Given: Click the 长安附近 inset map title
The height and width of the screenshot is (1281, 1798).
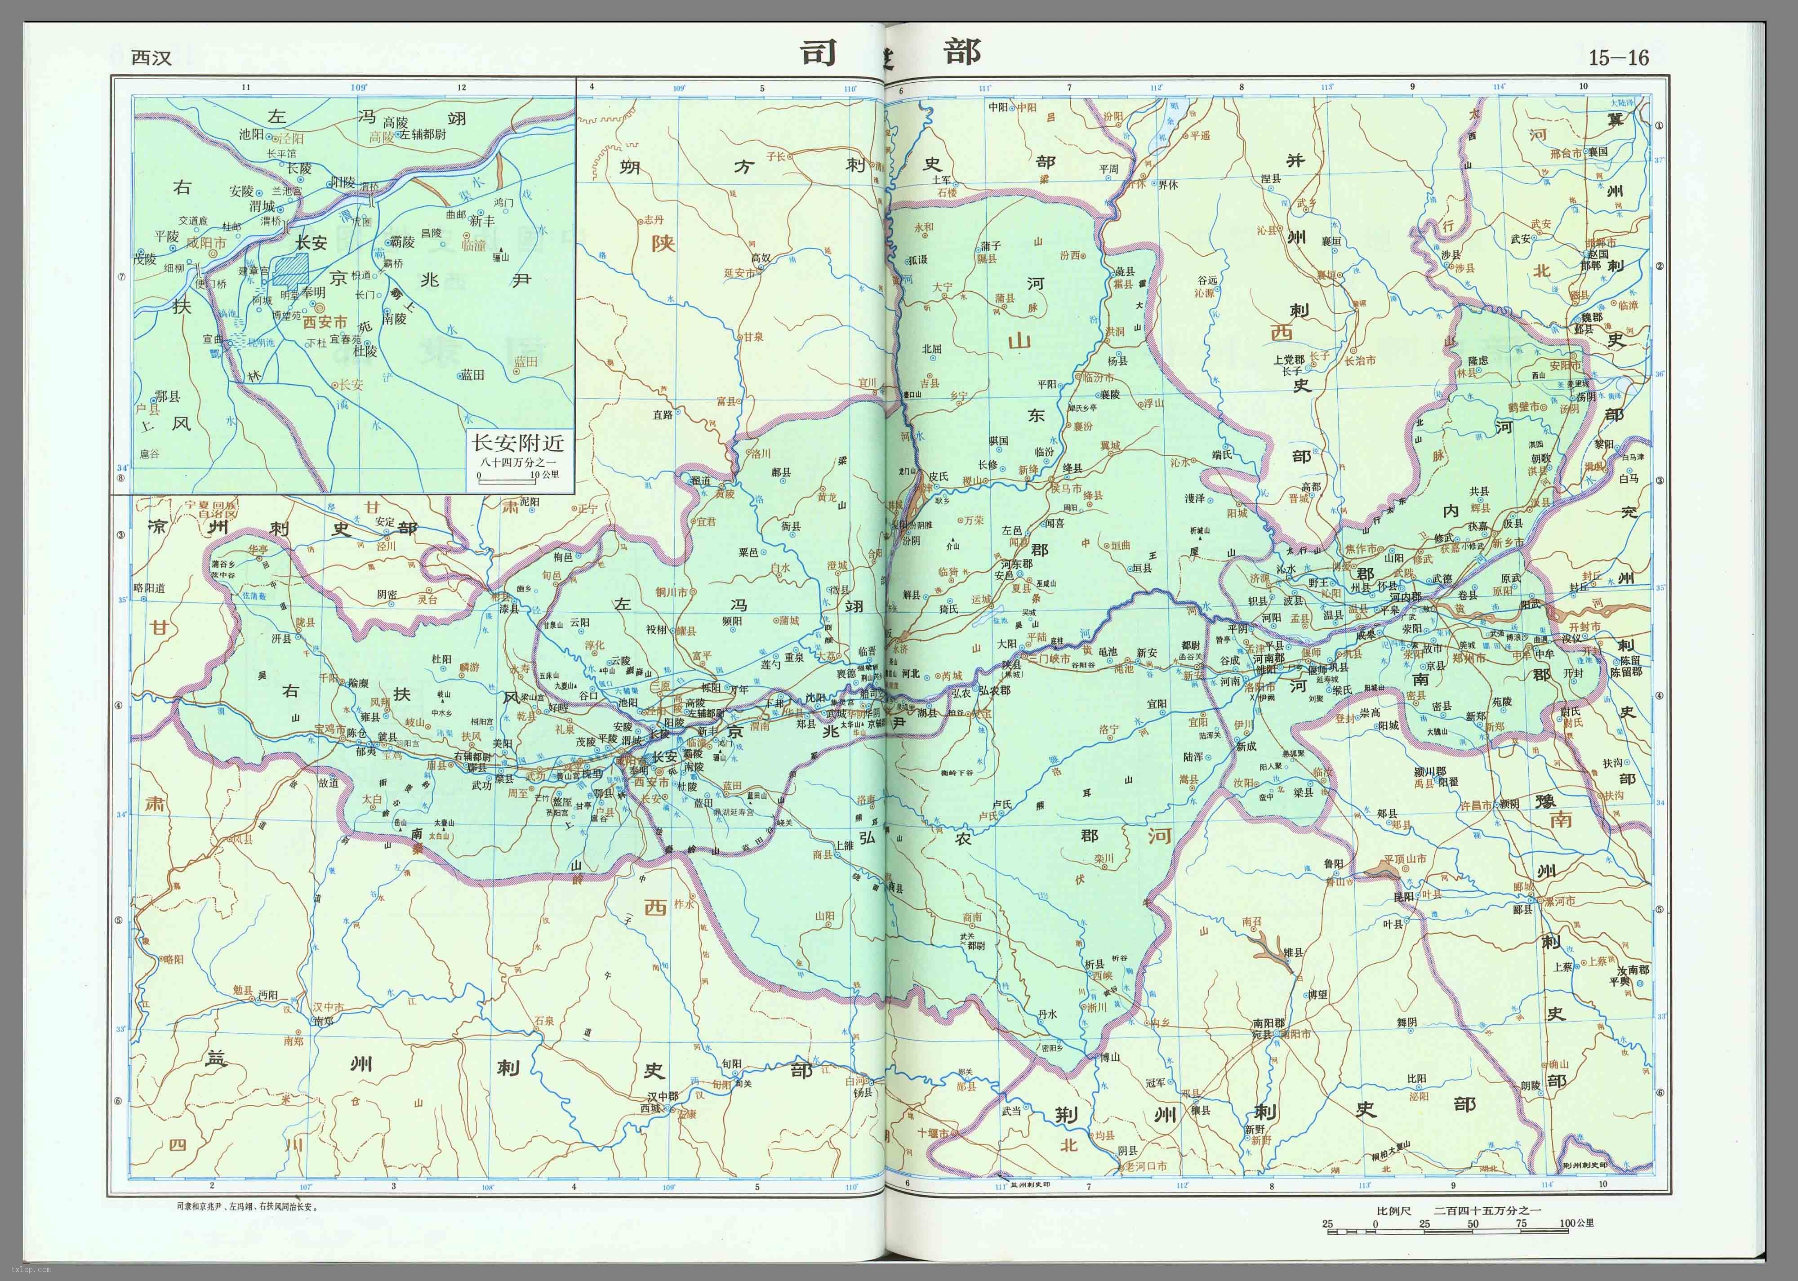Looking at the screenshot, I should (518, 443).
